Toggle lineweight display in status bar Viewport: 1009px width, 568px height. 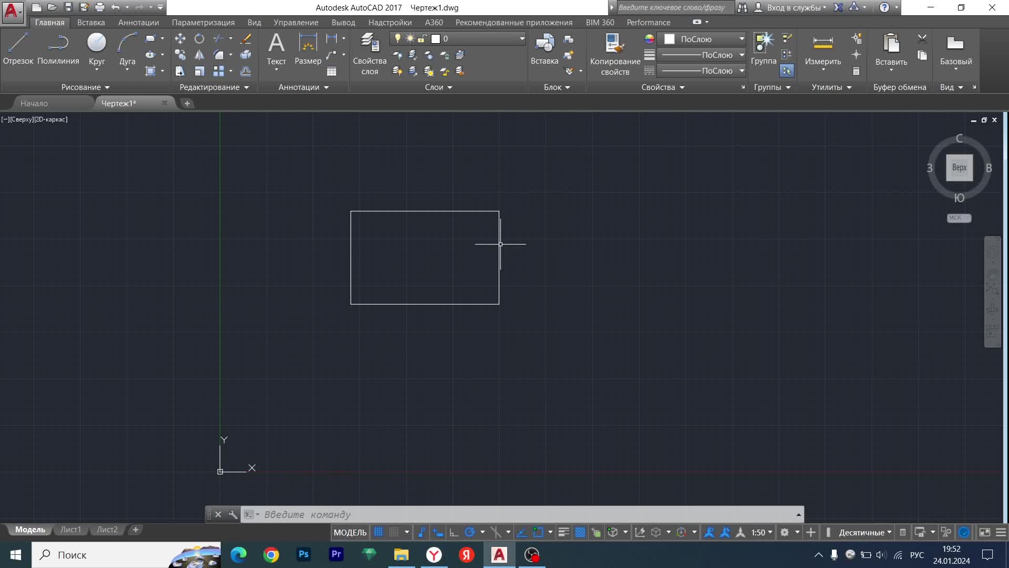click(x=563, y=532)
